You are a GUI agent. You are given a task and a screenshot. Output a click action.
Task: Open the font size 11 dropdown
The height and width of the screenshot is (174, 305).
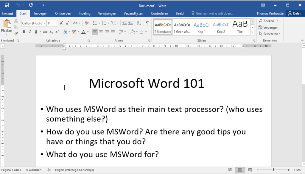tap(56, 23)
